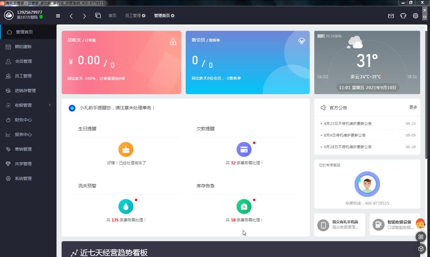Click the 小礼助手 blue dot icon

tap(72, 108)
